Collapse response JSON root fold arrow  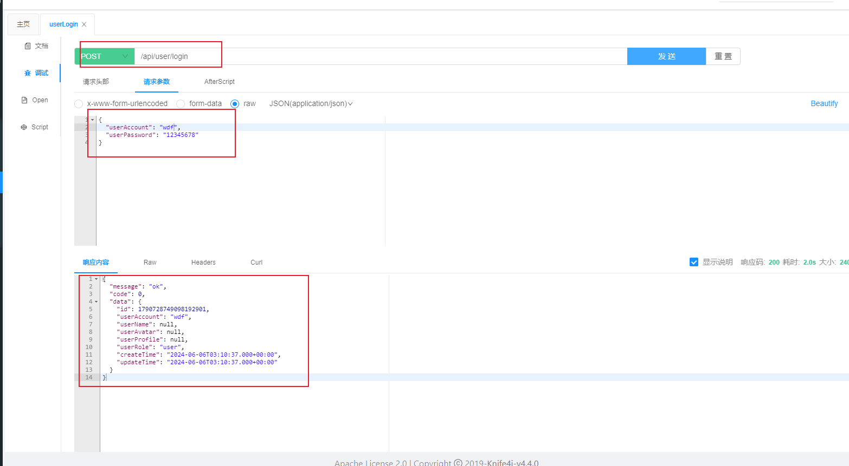coord(97,279)
